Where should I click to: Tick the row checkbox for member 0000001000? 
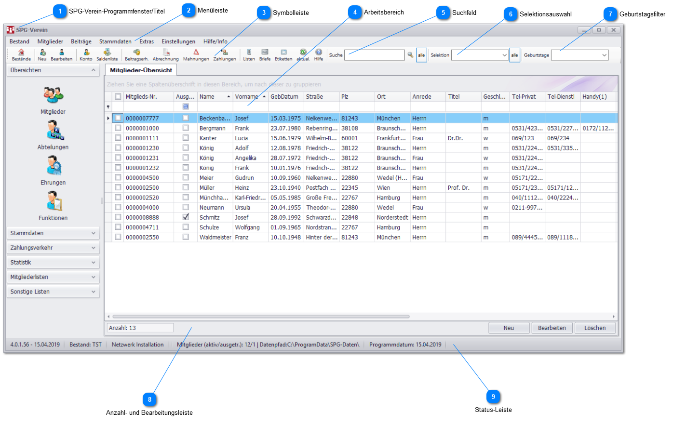pos(118,128)
